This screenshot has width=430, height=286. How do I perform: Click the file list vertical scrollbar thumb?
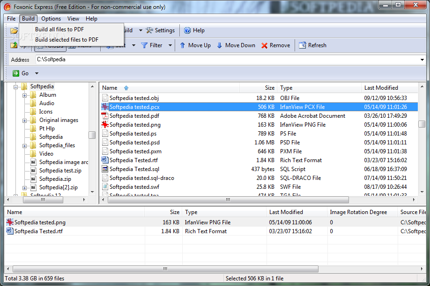point(422,124)
